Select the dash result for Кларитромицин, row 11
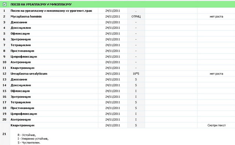 pos(136,68)
